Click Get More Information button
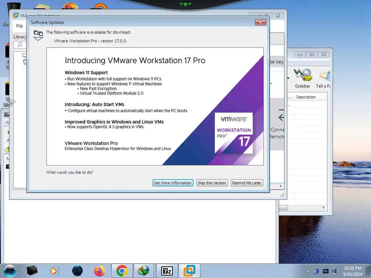The height and width of the screenshot is (278, 371). [173, 183]
